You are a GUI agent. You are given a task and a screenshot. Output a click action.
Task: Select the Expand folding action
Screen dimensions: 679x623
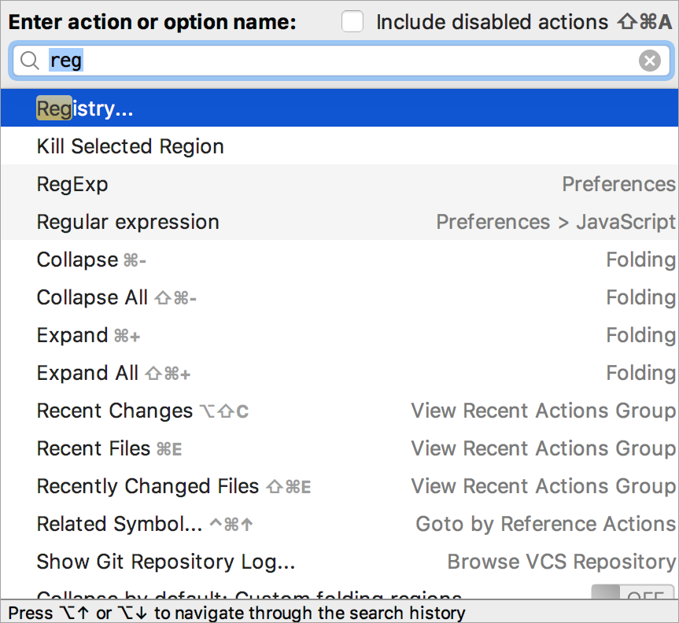pyautogui.click(x=340, y=334)
